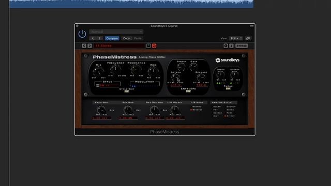331x186 pixels.
Task: Click the info icon
Action: 231,46
